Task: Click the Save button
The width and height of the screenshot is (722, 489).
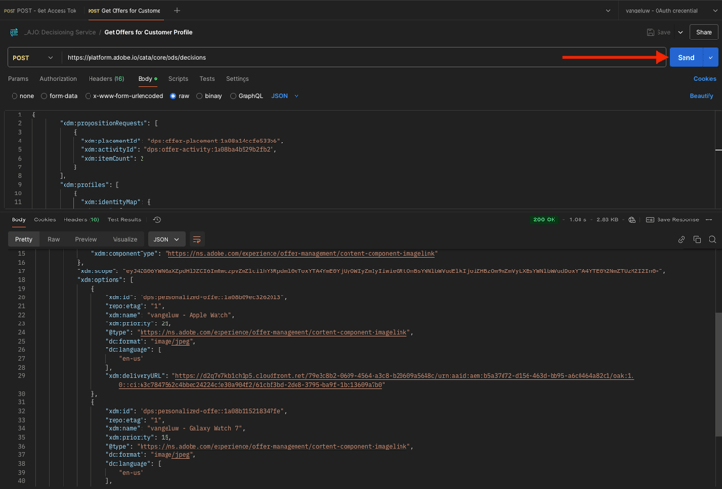Action: (658, 32)
